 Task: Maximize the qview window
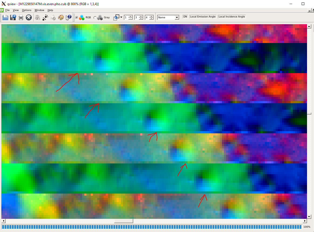pyautogui.click(x=303, y=4)
